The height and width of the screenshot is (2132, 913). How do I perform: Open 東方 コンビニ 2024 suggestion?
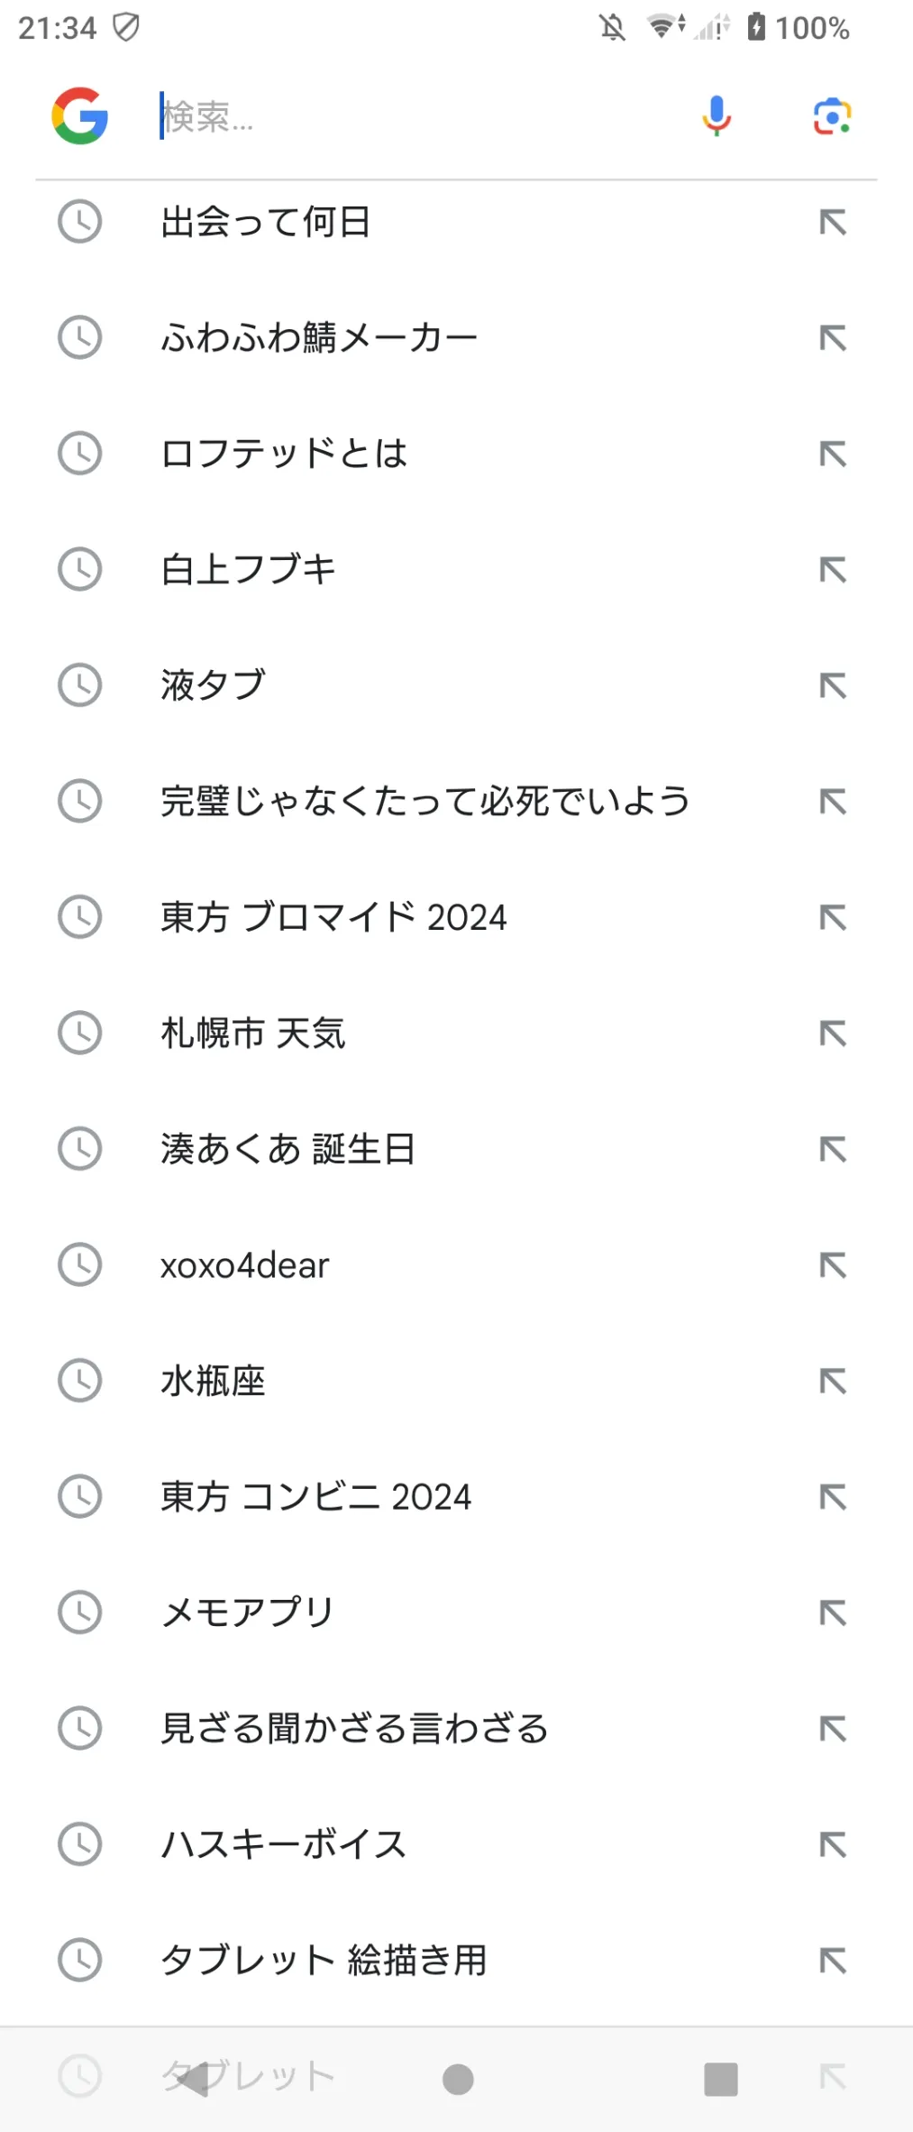pyautogui.click(x=456, y=1496)
